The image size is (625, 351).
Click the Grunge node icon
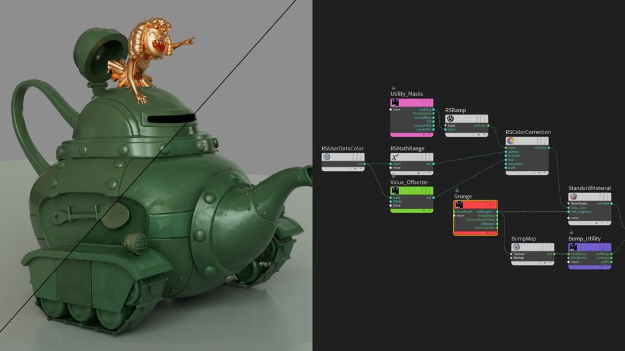459,205
